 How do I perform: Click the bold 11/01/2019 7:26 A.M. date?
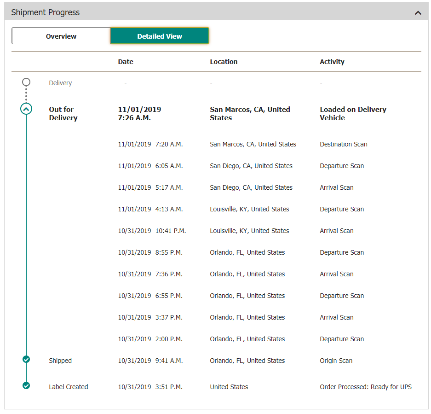[x=139, y=113]
